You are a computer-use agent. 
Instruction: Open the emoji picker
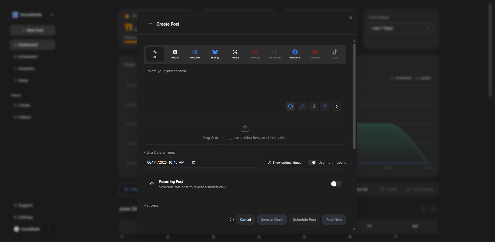tap(290, 106)
